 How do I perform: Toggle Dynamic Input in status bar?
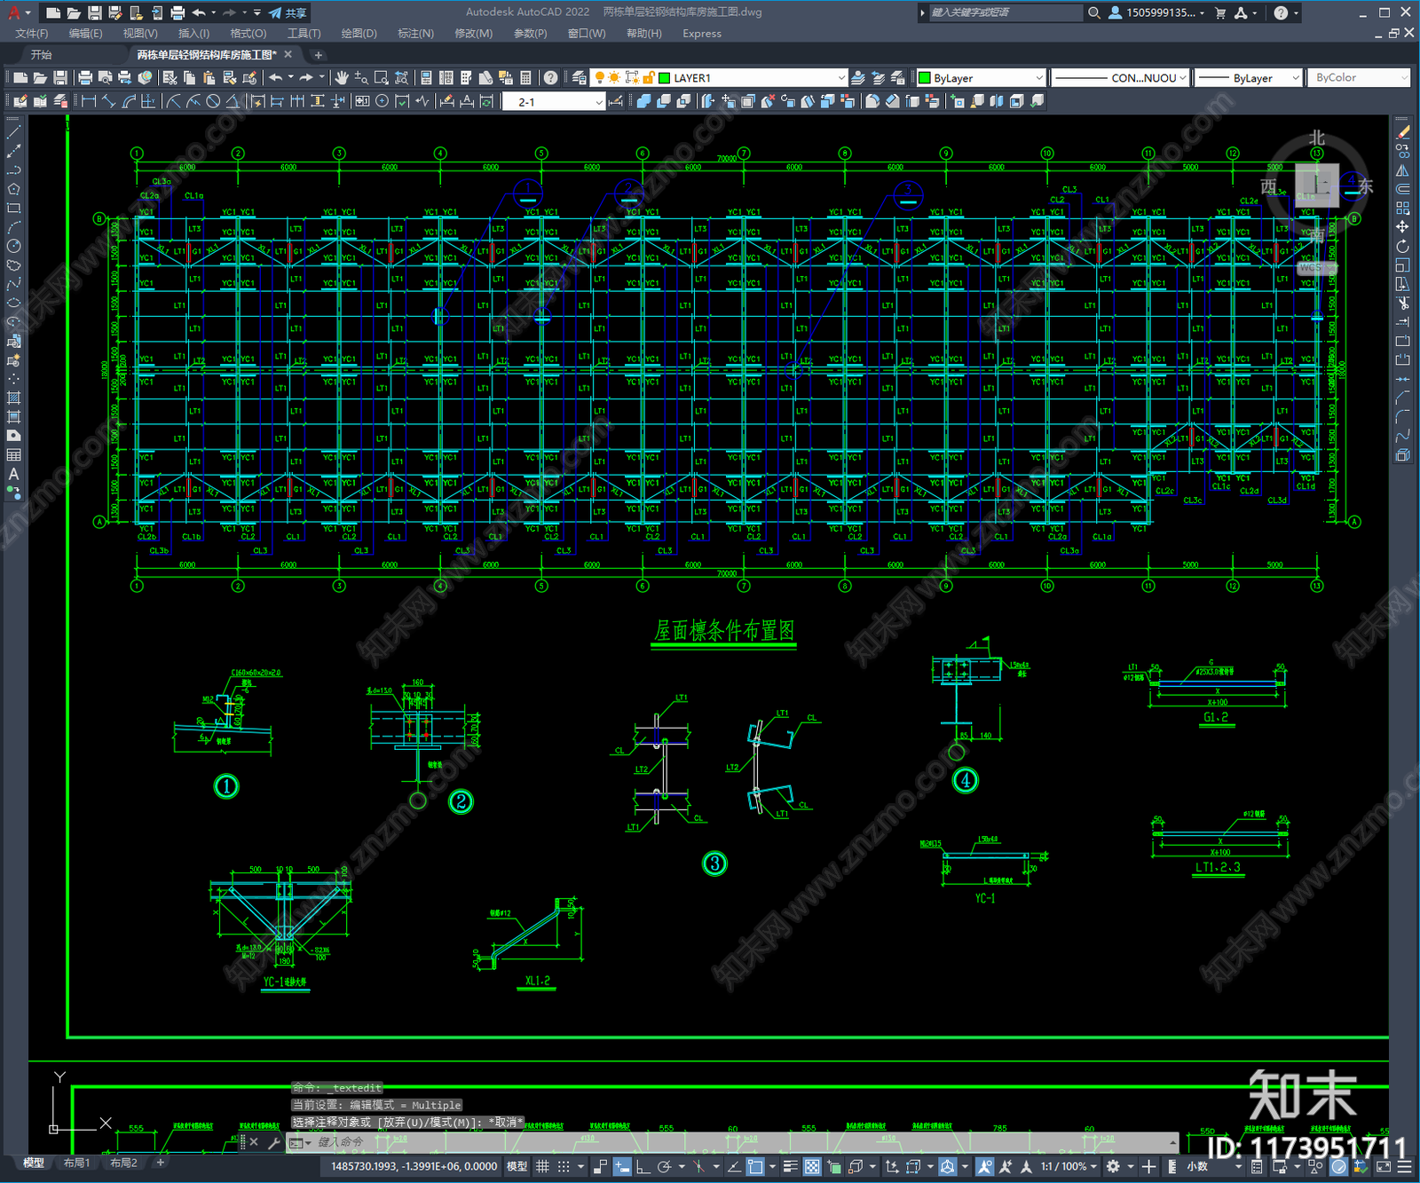(x=622, y=1166)
